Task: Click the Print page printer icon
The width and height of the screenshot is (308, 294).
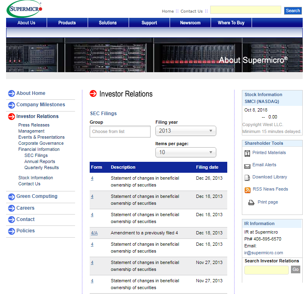Action: click(251, 202)
